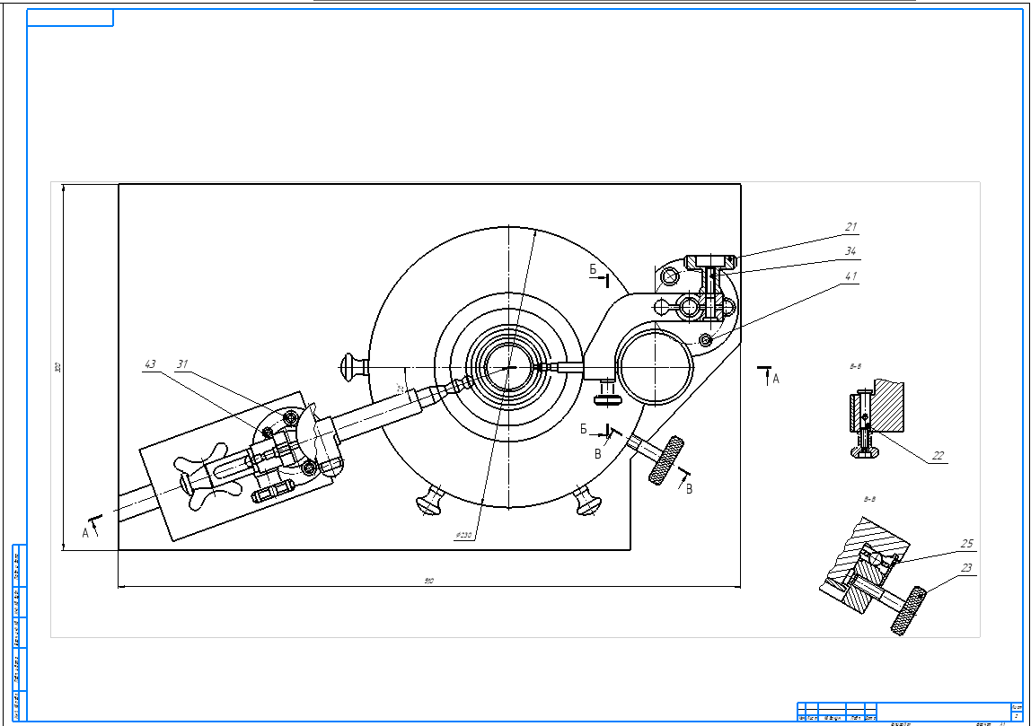The image size is (1031, 726).
Task: Click position callout number 21
Action: coord(851,226)
